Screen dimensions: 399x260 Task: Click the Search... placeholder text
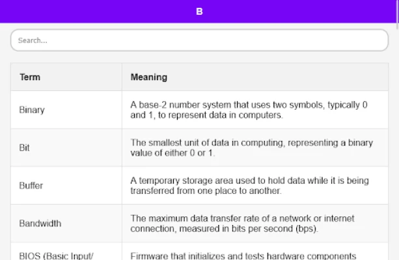[x=33, y=40]
